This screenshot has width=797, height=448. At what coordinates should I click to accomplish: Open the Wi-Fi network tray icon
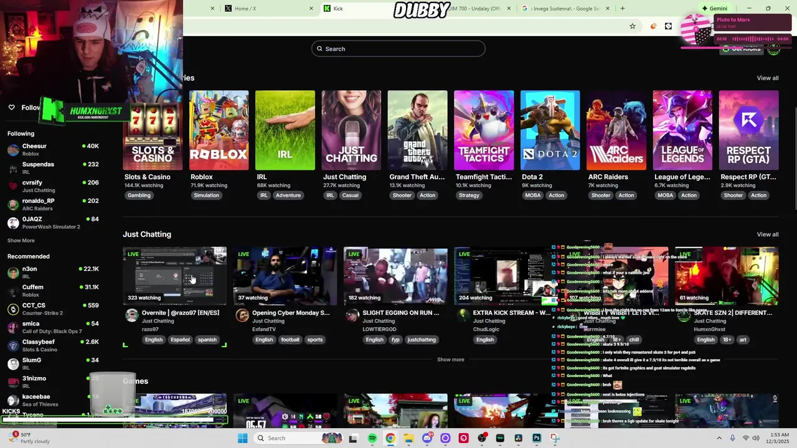(x=745, y=438)
